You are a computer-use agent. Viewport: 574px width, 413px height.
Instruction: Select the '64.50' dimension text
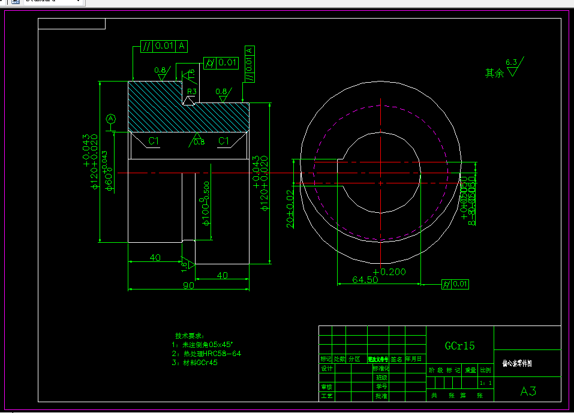(365, 280)
